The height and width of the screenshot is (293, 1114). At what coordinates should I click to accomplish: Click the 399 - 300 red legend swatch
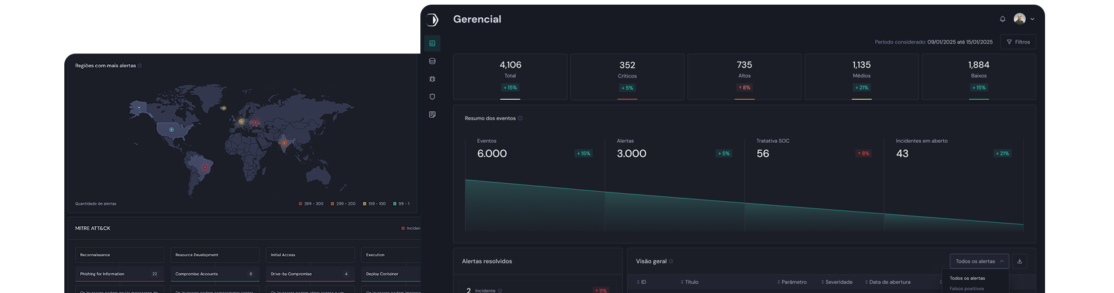(300, 204)
